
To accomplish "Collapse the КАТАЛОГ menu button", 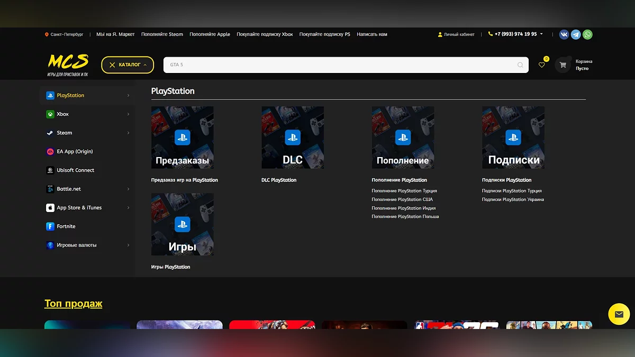I will 128,65.
